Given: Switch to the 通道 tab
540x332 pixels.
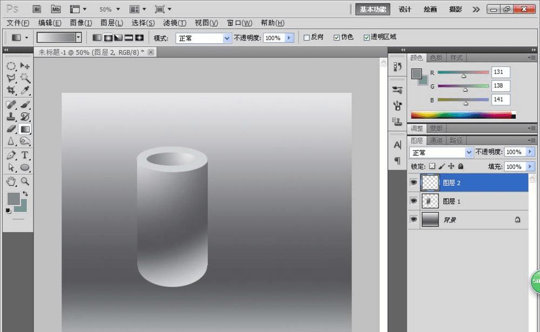Looking at the screenshot, I should (436, 140).
